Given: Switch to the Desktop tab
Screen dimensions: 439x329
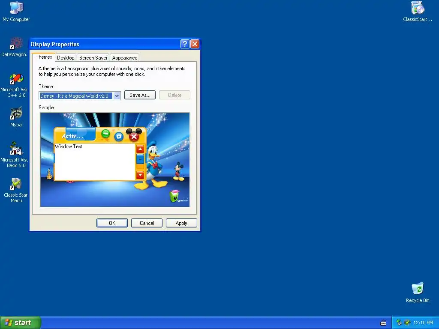Looking at the screenshot, I should pos(66,58).
